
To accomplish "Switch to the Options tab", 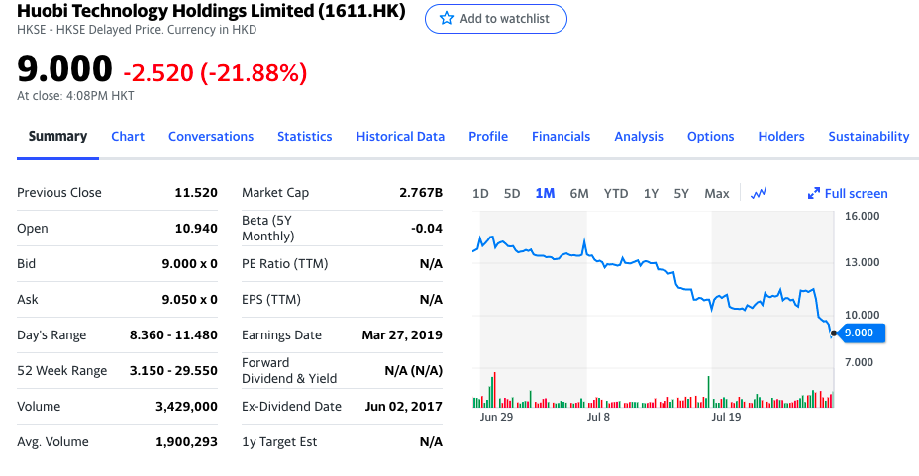I will tap(710, 136).
